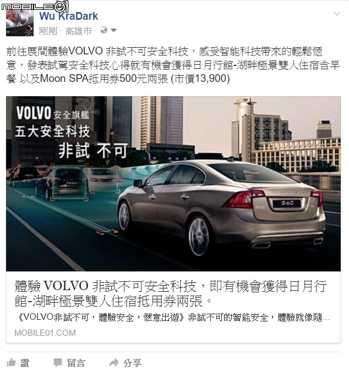Click the globe public privacy icon
This screenshot has width=349, height=372.
[x=103, y=30]
